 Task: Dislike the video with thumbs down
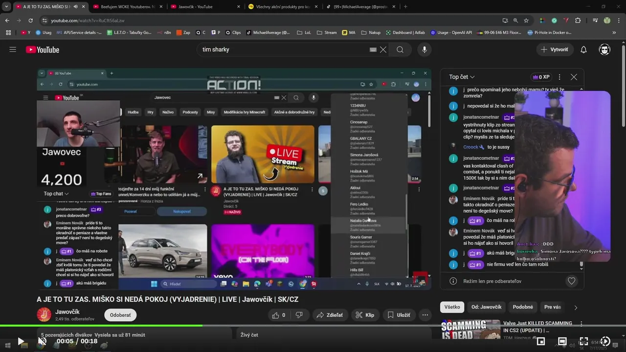[x=299, y=315]
